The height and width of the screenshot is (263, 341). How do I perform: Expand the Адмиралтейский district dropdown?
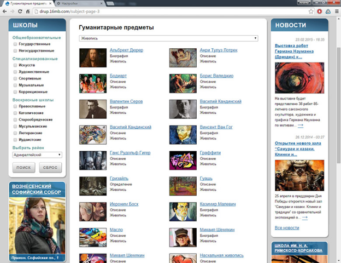37,155
